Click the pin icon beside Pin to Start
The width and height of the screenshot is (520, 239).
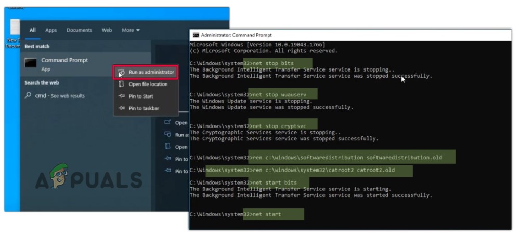click(121, 96)
